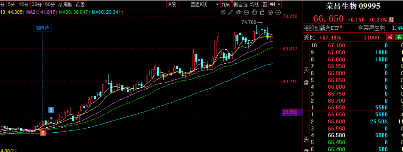Image resolution: width=403 pixels, height=152 pixels.
Task: Open the 港股创新药ETF link
Action: [x=322, y=28]
